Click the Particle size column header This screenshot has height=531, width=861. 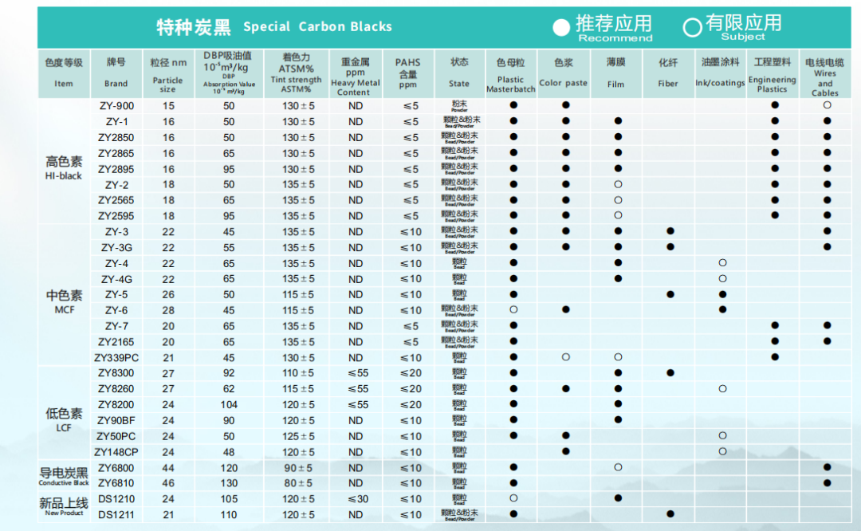pos(168,73)
